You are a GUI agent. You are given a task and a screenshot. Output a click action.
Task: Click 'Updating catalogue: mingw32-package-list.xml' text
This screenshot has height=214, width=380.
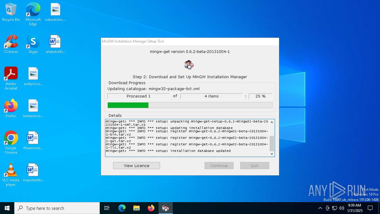(153, 89)
